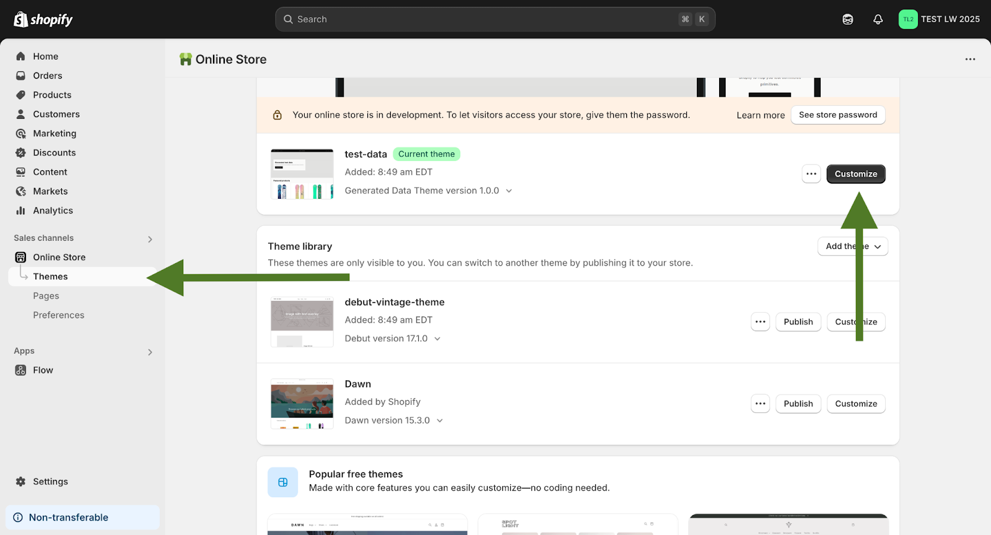The height and width of the screenshot is (535, 991).
Task: Open the Content page
Action: 50,172
